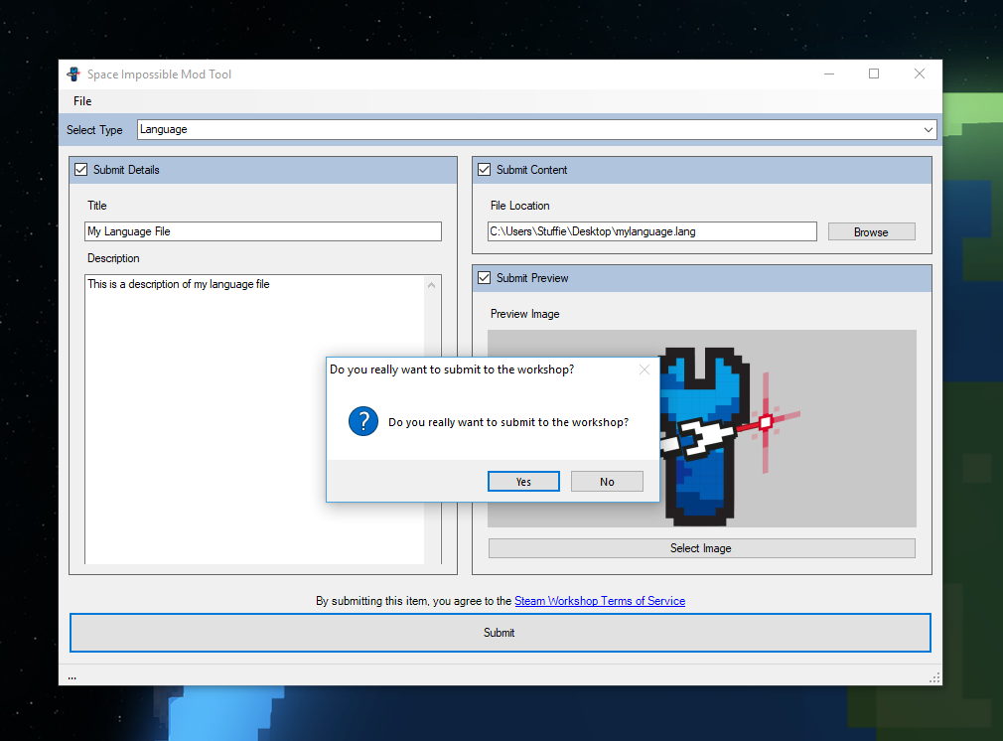
Task: Cancel submission with No button
Action: 607,481
